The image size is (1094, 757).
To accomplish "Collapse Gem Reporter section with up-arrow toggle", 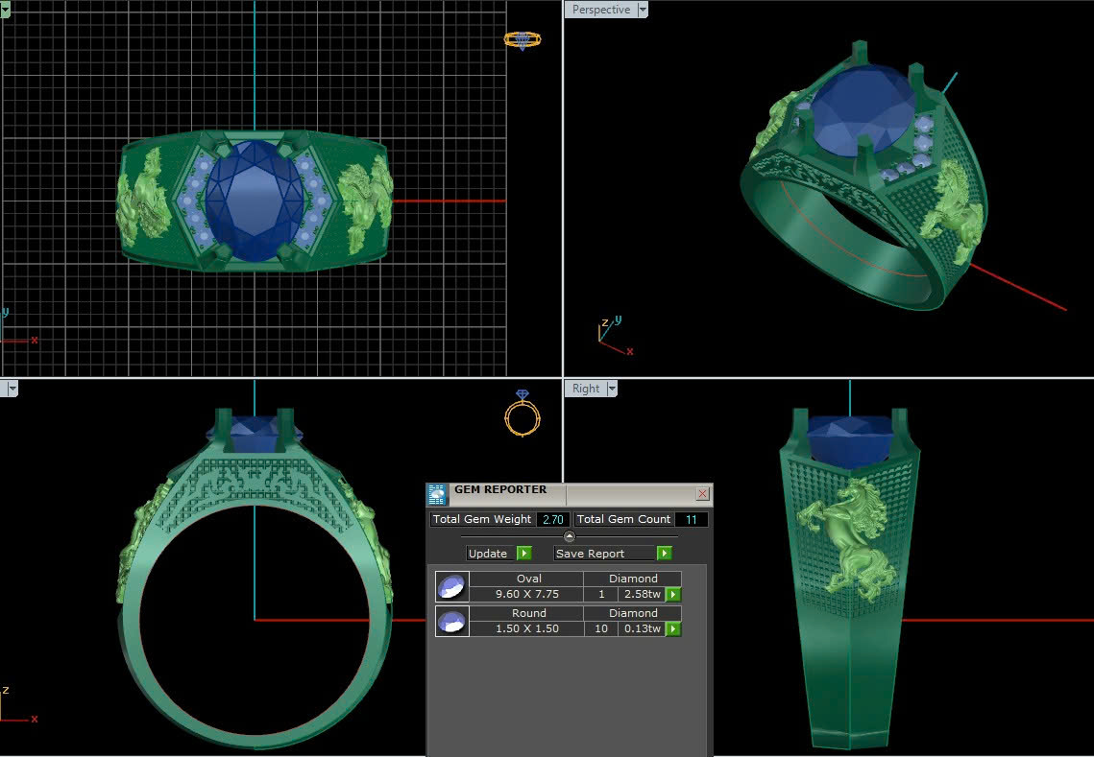I will [x=570, y=536].
